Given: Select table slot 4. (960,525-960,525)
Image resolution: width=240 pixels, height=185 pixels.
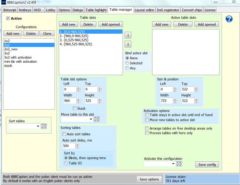Looking at the screenshot, I should pos(91,44).
